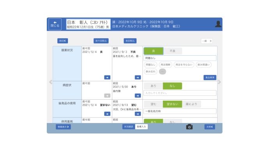Viewport: 269px width, 151px height.
Task: Click the 閉じる back arrow button
Action: click(55, 24)
